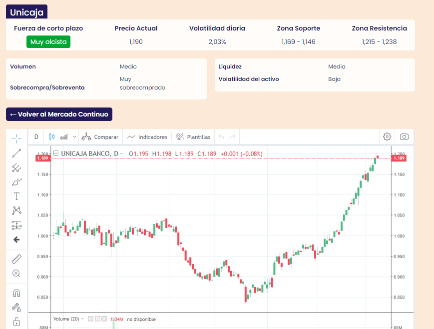Take a chart snapshot with camera

click(404, 136)
